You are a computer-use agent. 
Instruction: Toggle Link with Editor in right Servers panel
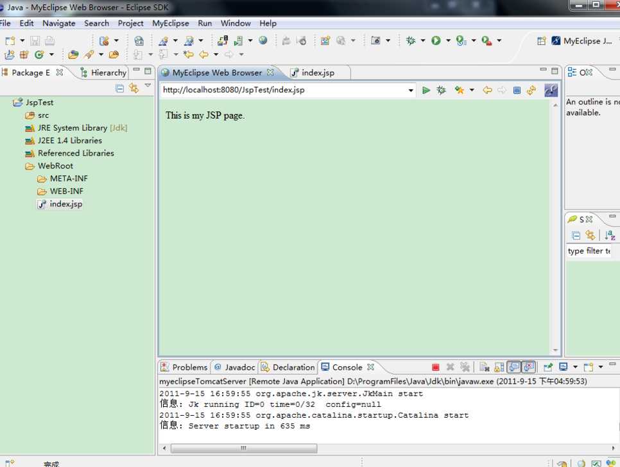click(x=590, y=236)
